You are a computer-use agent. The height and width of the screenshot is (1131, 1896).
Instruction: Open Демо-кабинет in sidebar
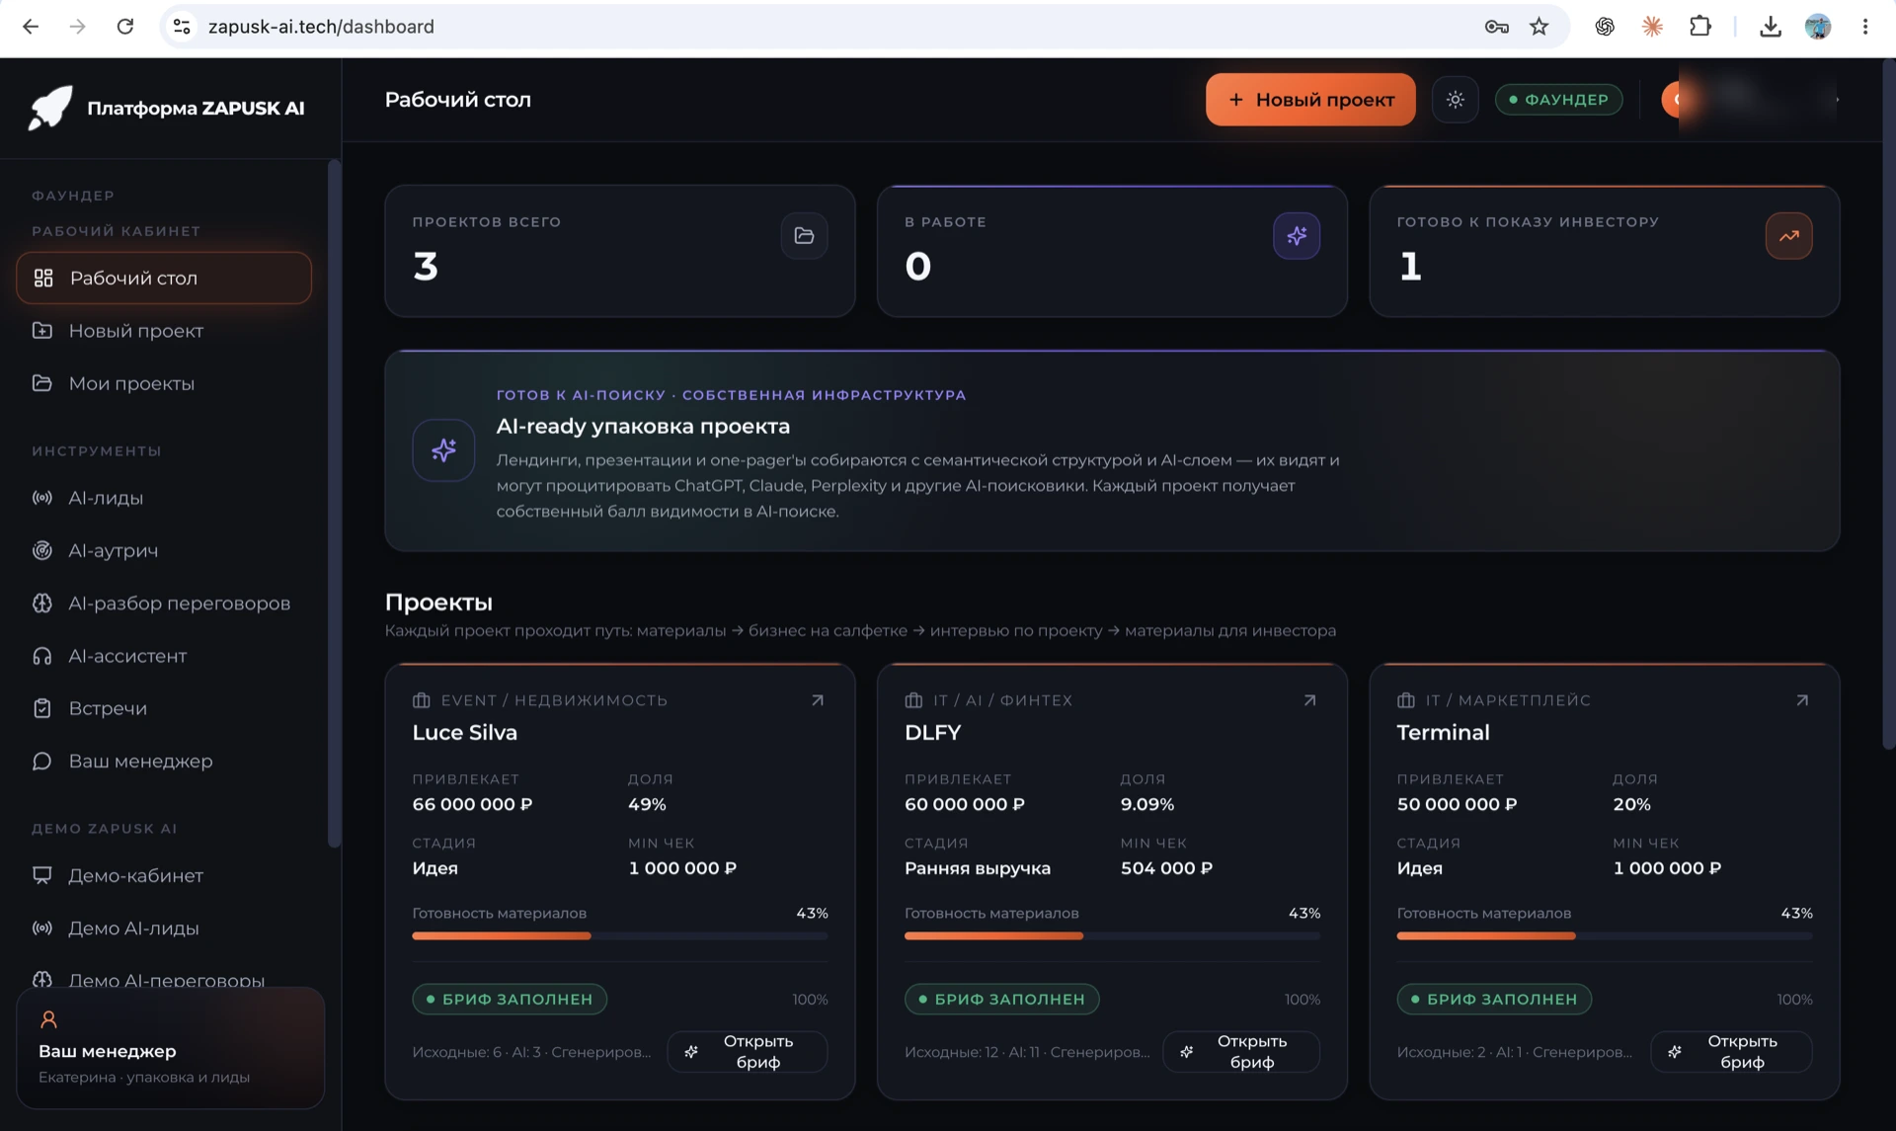164,876
